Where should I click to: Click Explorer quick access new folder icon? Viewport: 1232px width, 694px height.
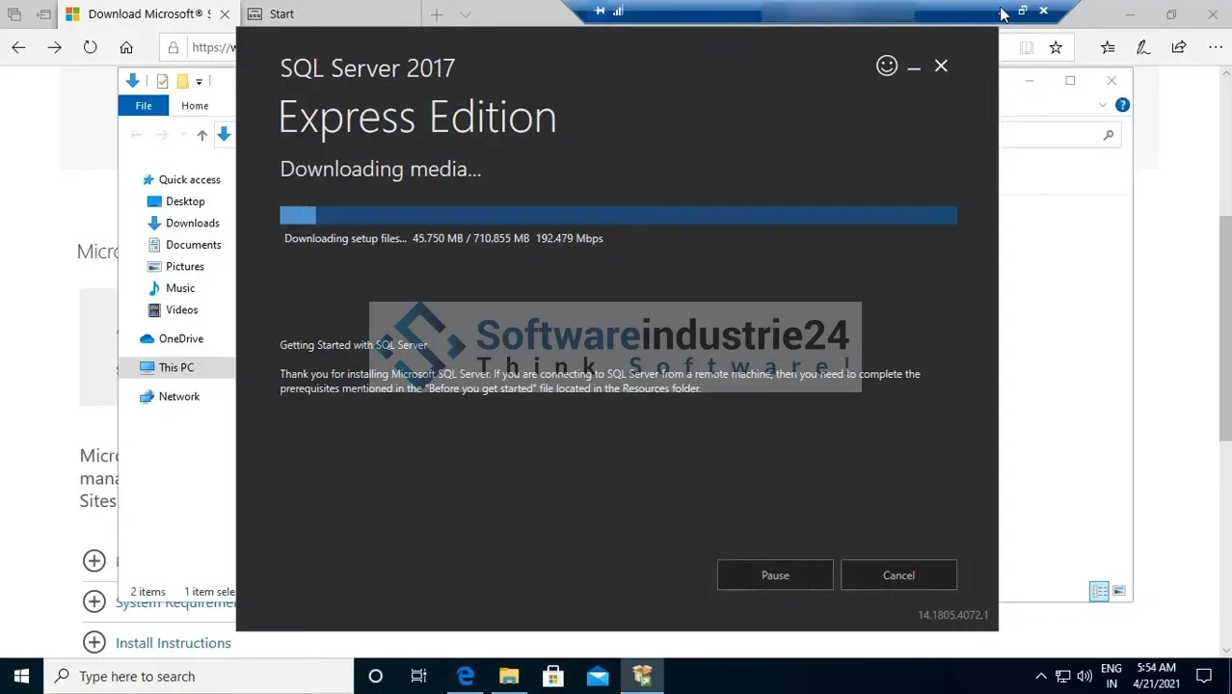(x=182, y=81)
